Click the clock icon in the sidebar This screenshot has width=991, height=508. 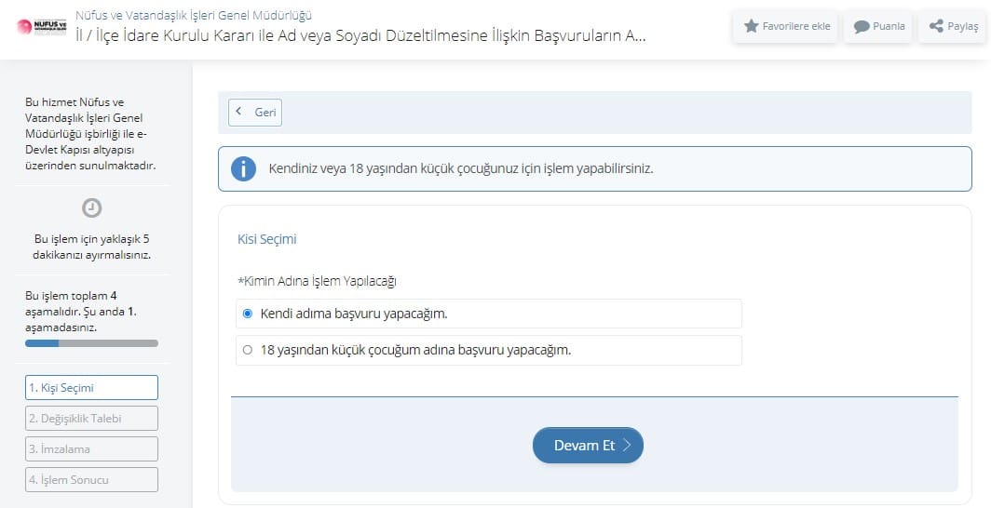tap(91, 207)
